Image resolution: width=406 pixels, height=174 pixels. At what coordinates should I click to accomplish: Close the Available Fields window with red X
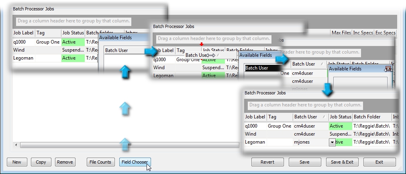[388, 69]
